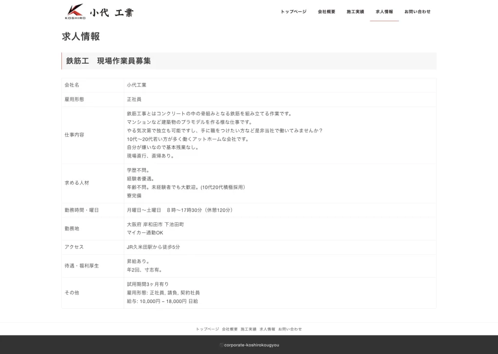Click the corporate-koshirokougyou copyright text
Image resolution: width=498 pixels, height=354 pixels.
(x=249, y=345)
